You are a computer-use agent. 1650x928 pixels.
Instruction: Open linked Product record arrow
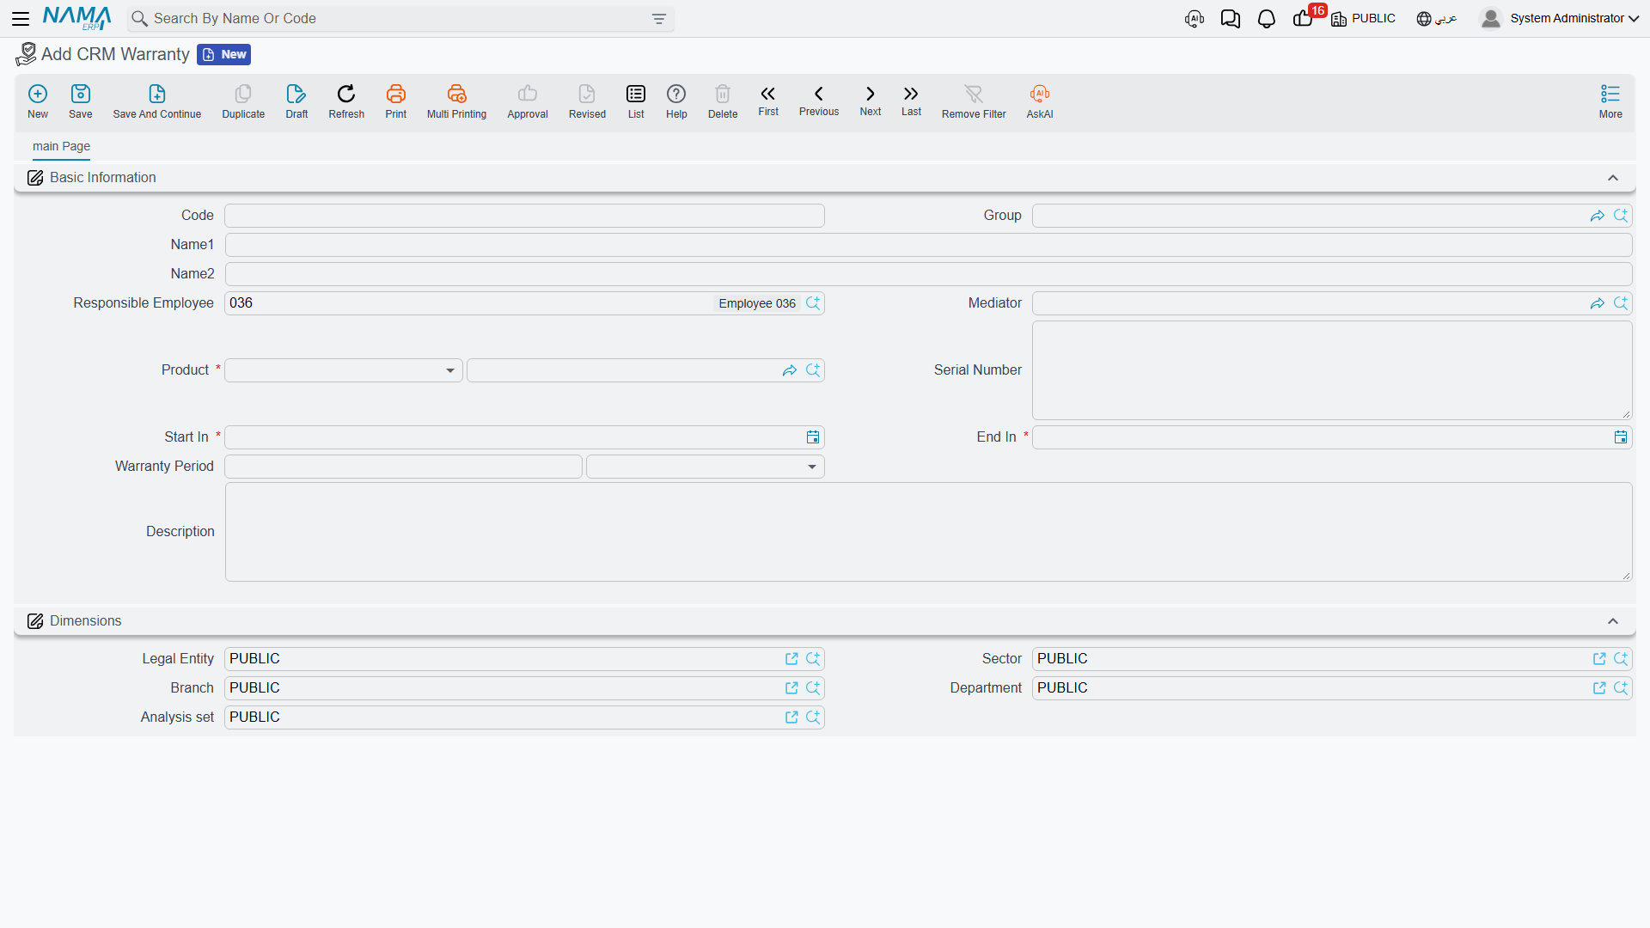(x=790, y=370)
